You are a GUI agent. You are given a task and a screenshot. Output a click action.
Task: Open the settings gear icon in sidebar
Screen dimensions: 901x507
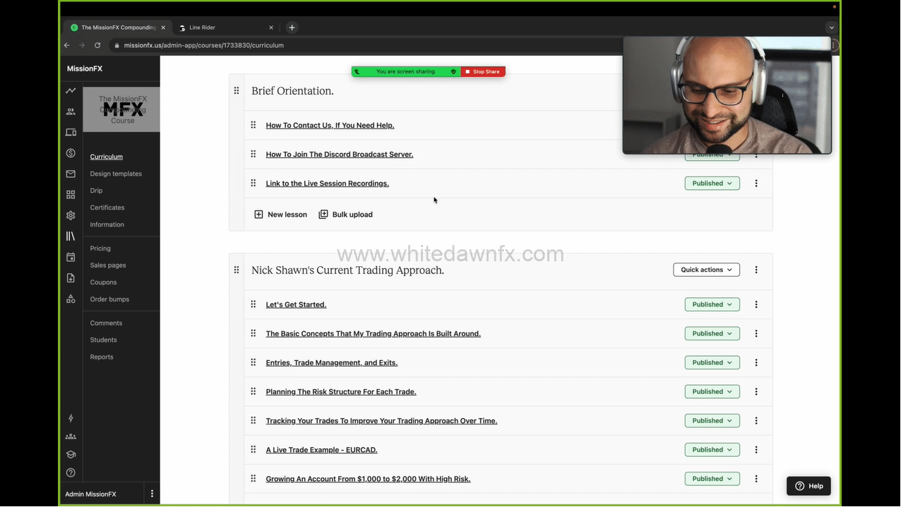pos(71,215)
